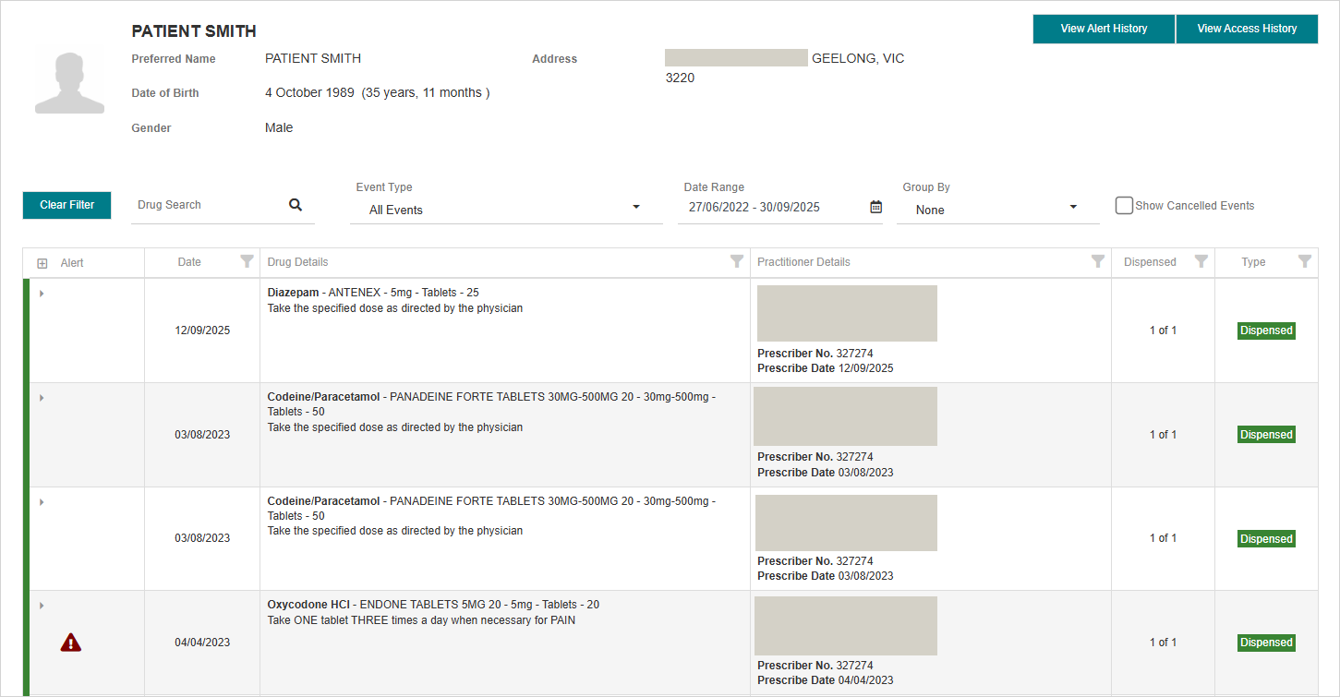Click the search icon in Drug Search

click(x=295, y=204)
